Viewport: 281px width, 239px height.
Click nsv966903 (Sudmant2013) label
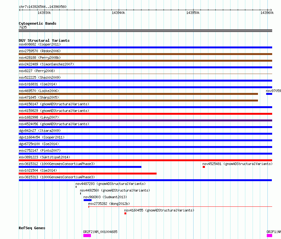105,197
